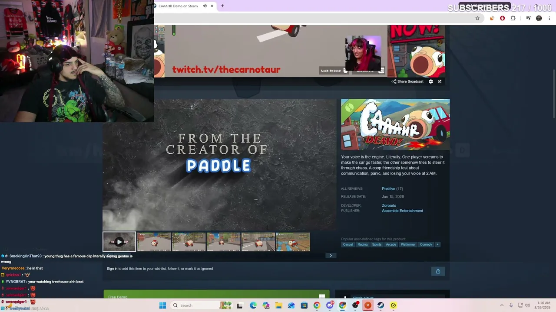Open developer Zoroarts page

pos(389,205)
